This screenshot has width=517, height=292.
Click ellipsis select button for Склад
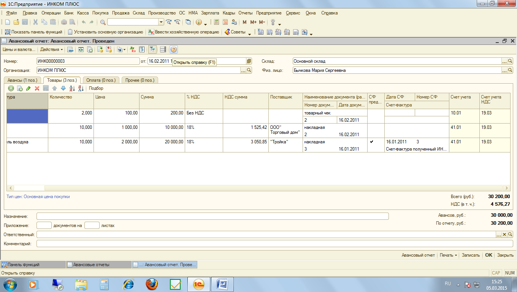point(504,61)
